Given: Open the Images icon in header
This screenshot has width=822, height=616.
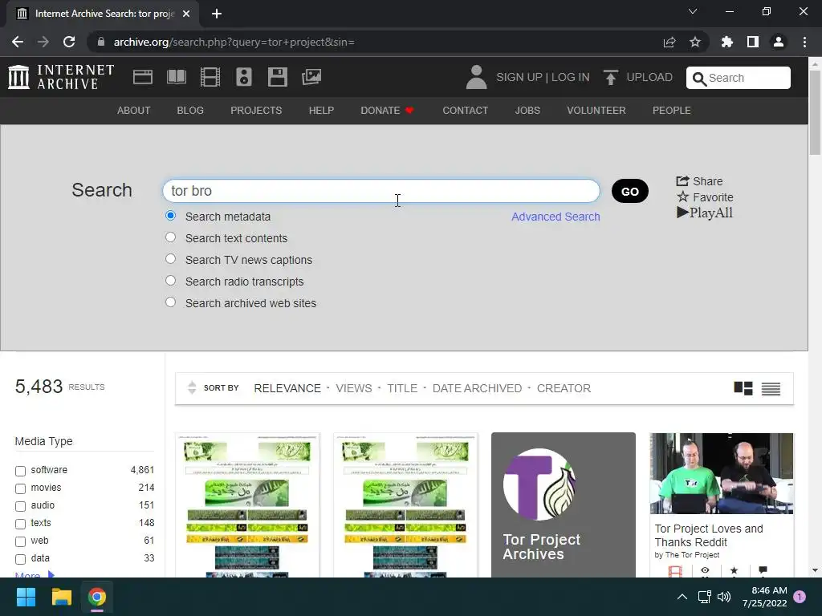Looking at the screenshot, I should [x=311, y=77].
